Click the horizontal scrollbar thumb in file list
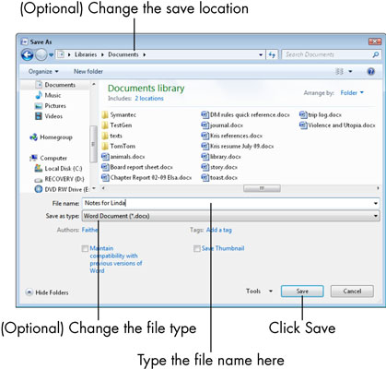The image size is (386, 369). [262, 188]
